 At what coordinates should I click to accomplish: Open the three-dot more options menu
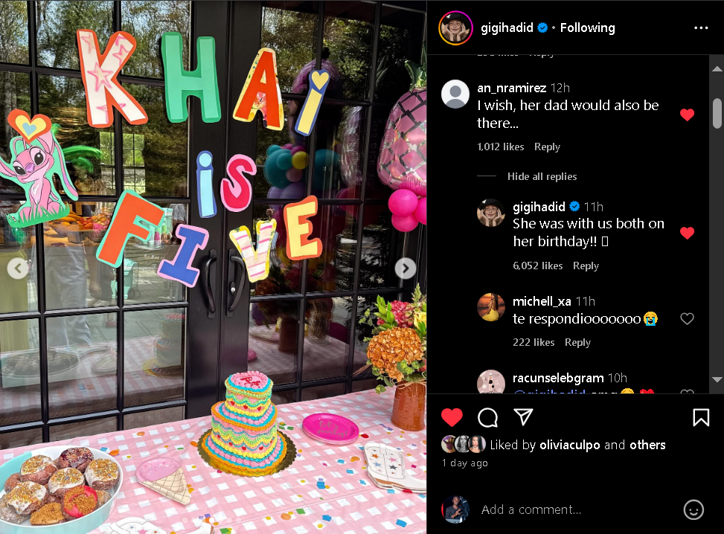click(700, 28)
